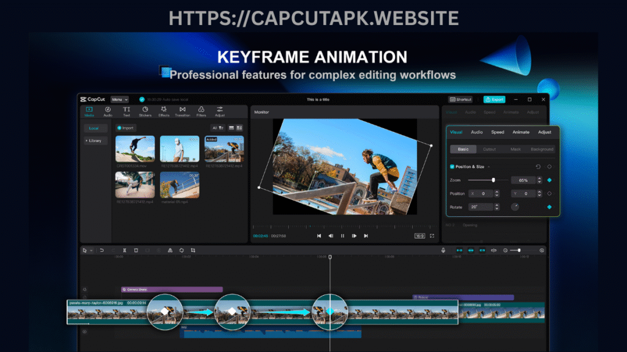Collapse the Position & Size section arrow
The image size is (627, 352).
[489, 167]
